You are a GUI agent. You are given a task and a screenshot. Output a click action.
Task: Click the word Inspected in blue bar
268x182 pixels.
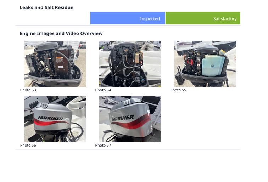pyautogui.click(x=150, y=19)
